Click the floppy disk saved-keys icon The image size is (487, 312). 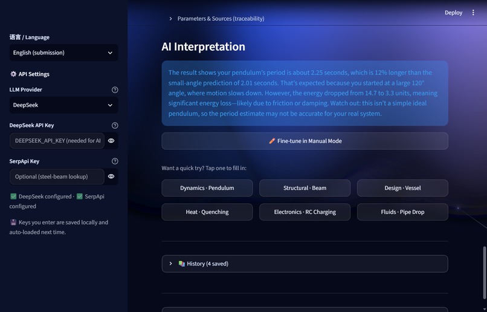(x=13, y=222)
